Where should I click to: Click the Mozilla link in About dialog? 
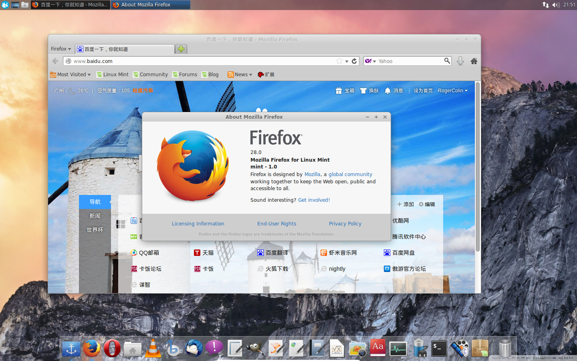pos(313,174)
